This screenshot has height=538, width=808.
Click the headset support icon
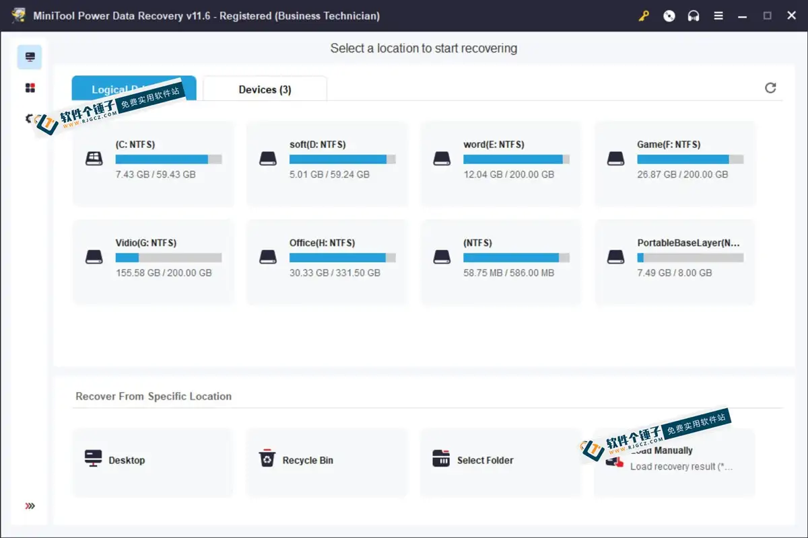pos(694,15)
